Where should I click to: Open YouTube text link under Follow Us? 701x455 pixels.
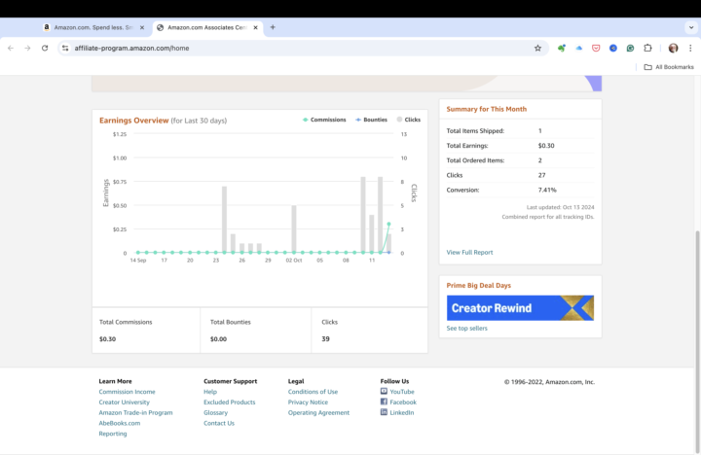click(402, 392)
